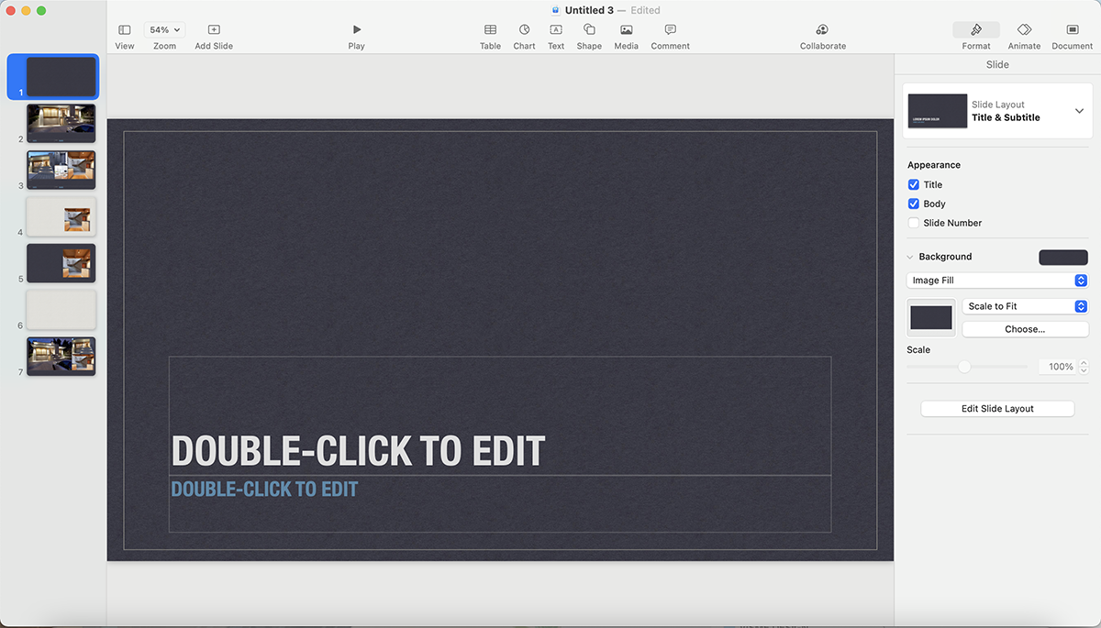Image resolution: width=1101 pixels, height=628 pixels.
Task: Open the Document panel tab
Action: tap(1071, 35)
